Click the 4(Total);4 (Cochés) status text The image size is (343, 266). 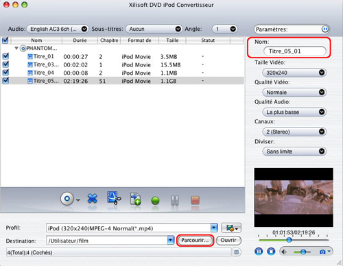tap(29, 252)
